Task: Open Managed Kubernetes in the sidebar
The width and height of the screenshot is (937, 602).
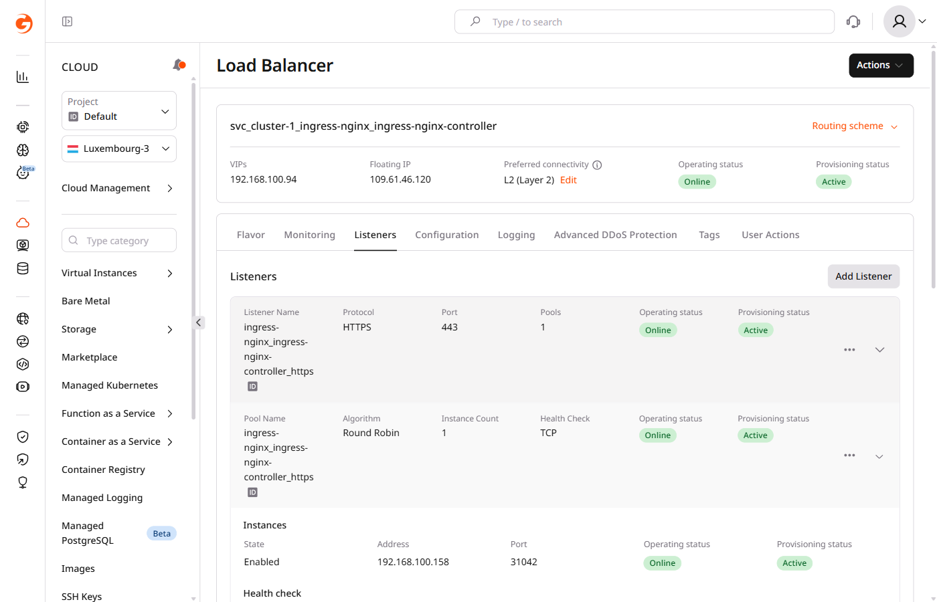Action: point(110,385)
